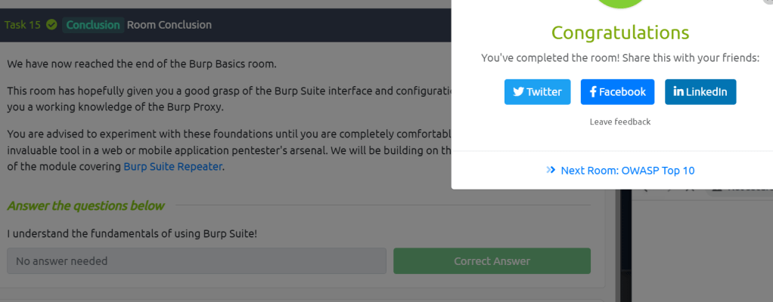Click the Task 15 label
773x302 pixels.
tap(23, 25)
